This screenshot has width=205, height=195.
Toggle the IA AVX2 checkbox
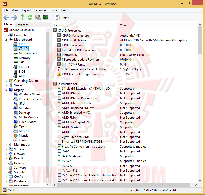pyautogui.click(x=59, y=165)
